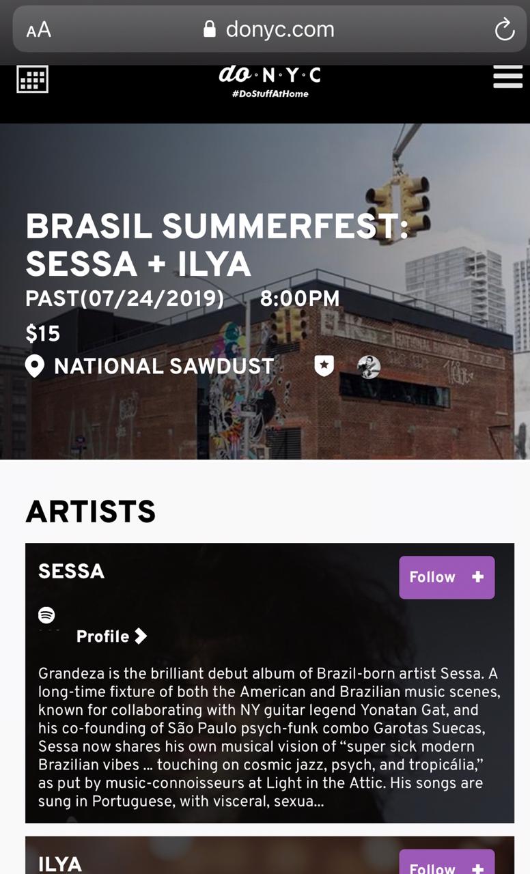Image resolution: width=530 pixels, height=874 pixels.
Task: Tap the DoNYC logo
Action: point(270,74)
